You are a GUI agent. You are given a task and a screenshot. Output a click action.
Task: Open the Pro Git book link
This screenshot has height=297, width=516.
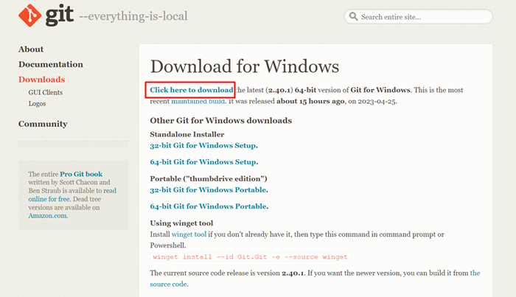coord(81,174)
